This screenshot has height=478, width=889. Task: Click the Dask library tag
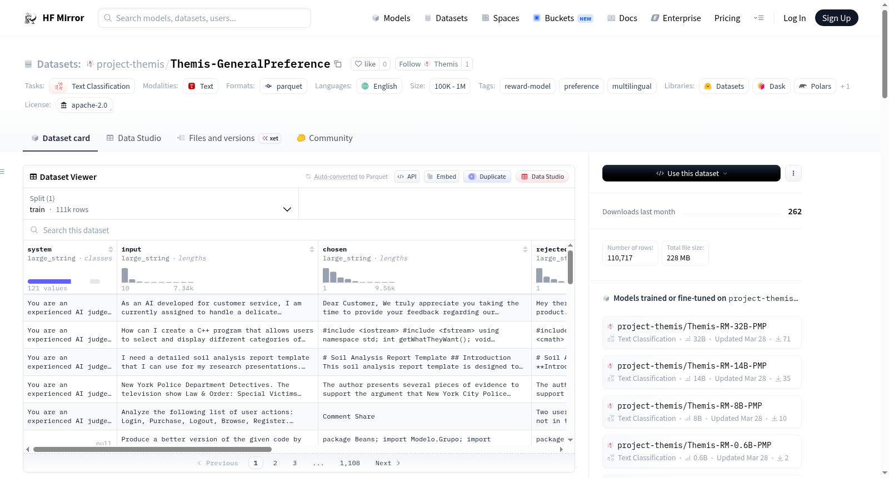[771, 86]
